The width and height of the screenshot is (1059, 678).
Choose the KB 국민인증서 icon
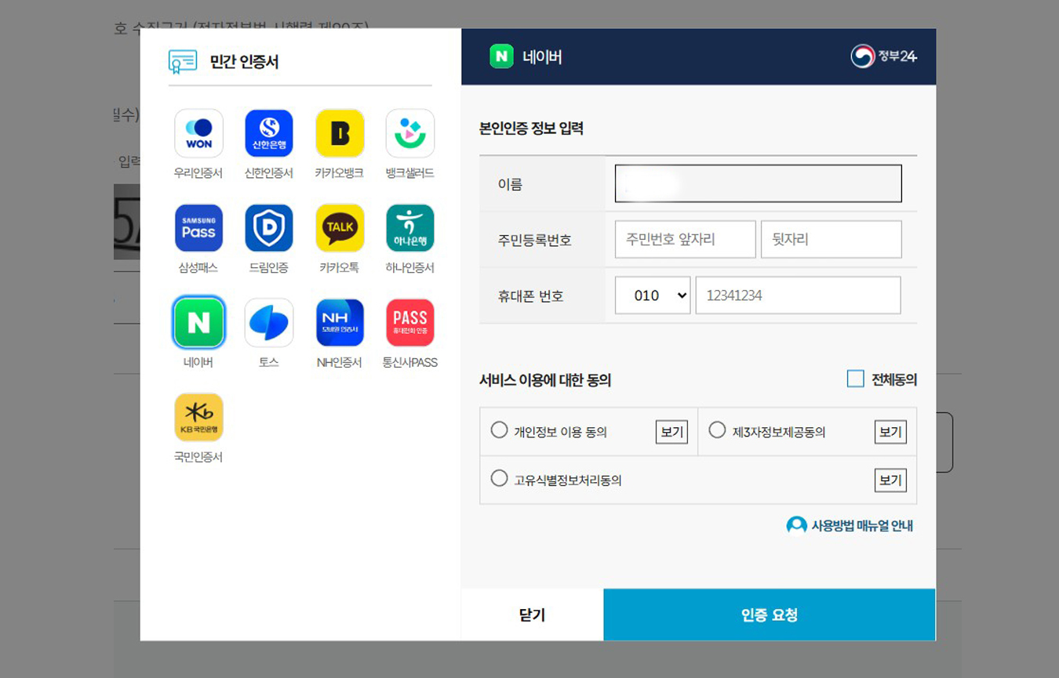[198, 417]
